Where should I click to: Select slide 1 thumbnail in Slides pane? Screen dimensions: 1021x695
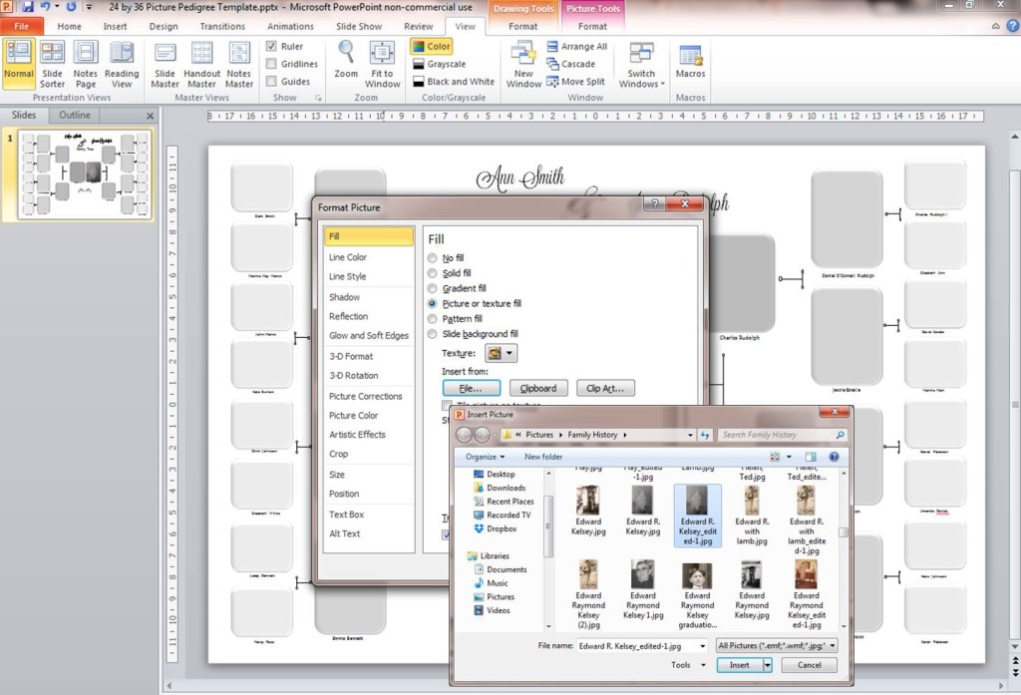(x=84, y=174)
